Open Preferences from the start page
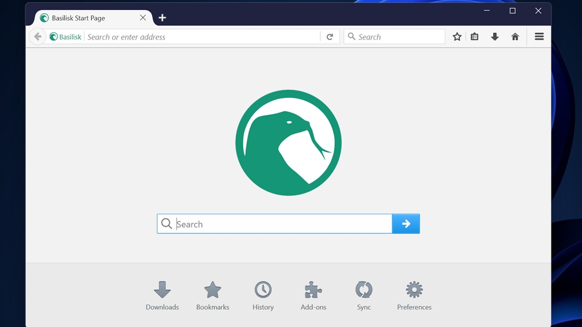This screenshot has width=582, height=327. click(x=414, y=295)
